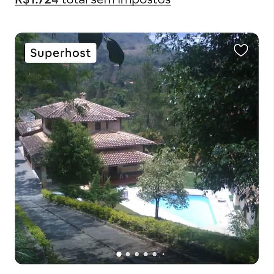Select the first carousel dot

coord(119,254)
